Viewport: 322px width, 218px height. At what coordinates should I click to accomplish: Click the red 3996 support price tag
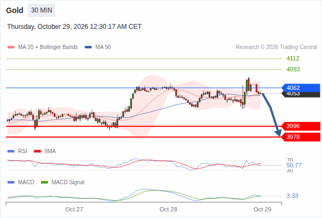pyautogui.click(x=301, y=126)
